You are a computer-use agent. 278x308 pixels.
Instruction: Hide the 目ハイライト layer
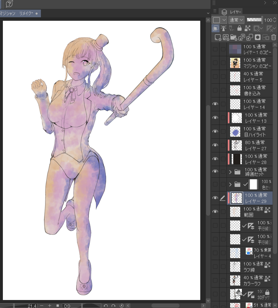point(215,131)
